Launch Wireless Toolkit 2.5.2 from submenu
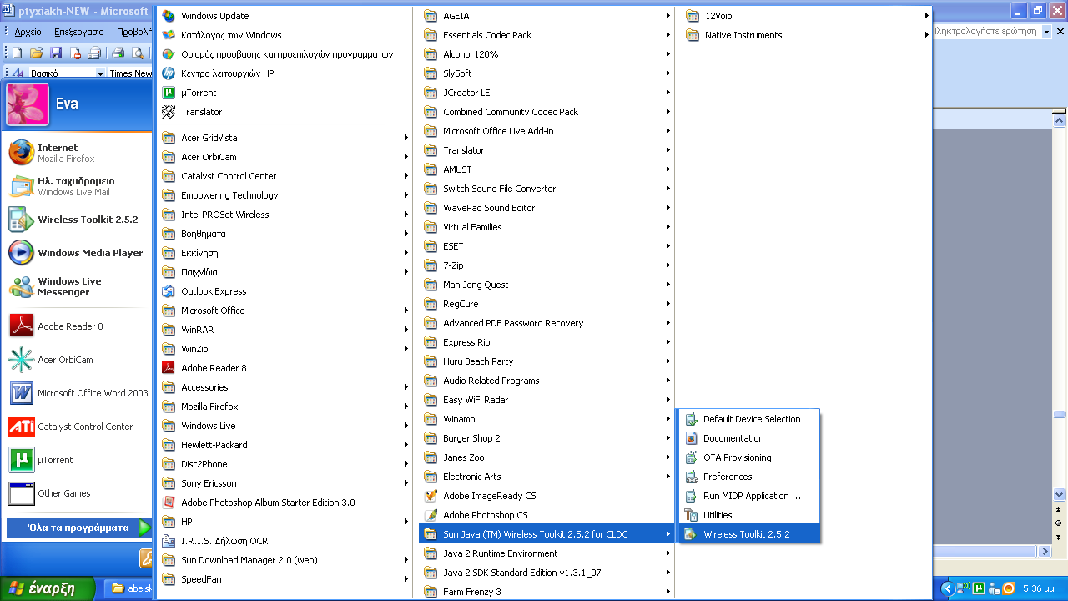The height and width of the screenshot is (601, 1068). point(749,534)
